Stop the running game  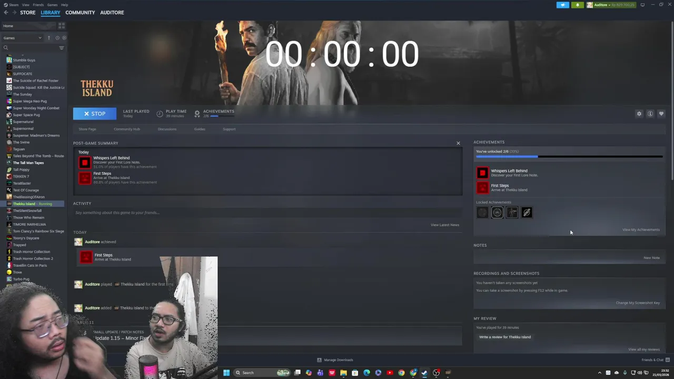(x=95, y=114)
